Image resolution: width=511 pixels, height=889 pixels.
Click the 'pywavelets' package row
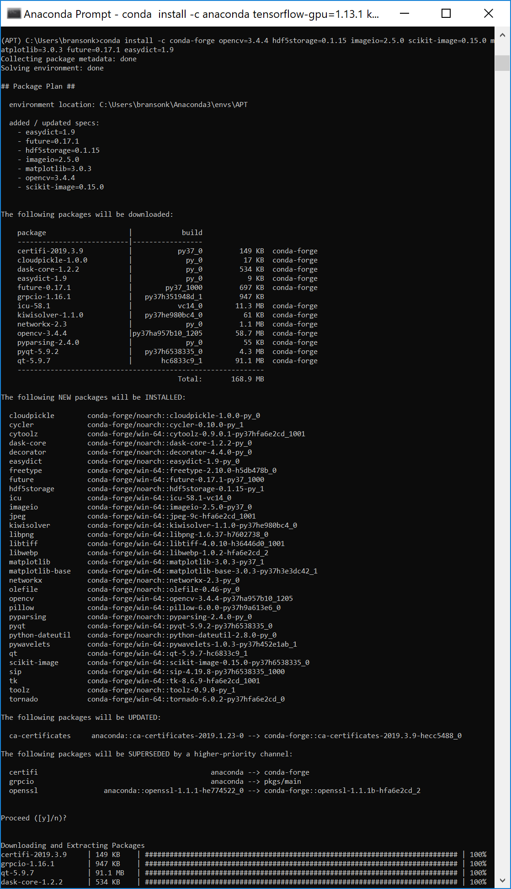[x=153, y=644]
